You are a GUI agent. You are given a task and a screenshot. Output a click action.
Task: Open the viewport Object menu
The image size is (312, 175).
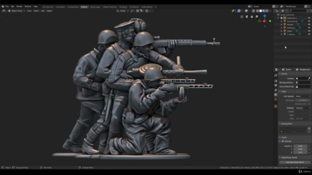[49, 11]
